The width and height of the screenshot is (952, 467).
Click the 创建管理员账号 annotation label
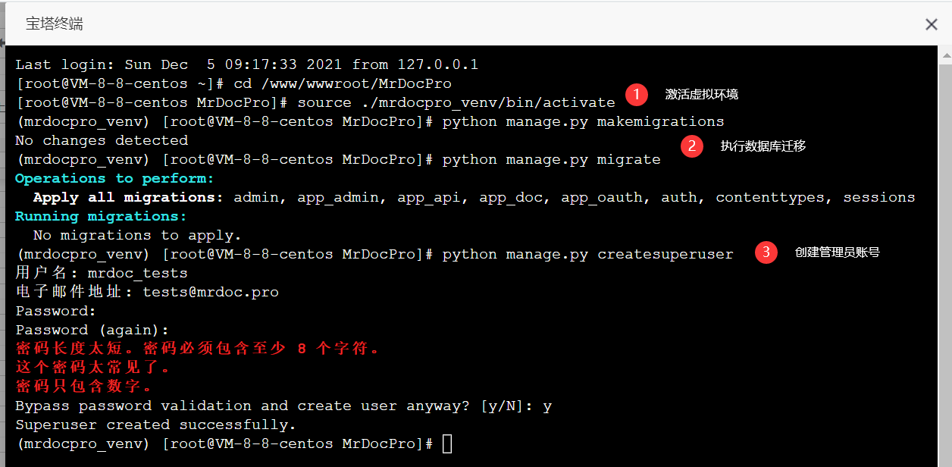pyautogui.click(x=837, y=252)
